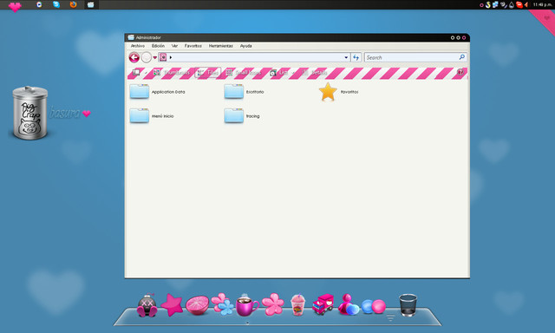Image resolution: width=555 pixels, height=333 pixels.
Task: Click the help icon at toolbar right end
Action: click(x=460, y=72)
